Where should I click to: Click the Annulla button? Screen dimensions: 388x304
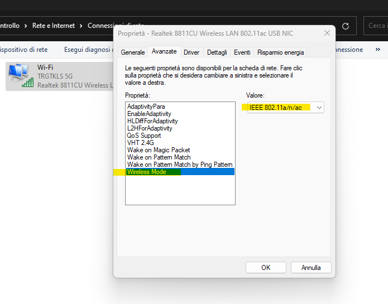311,268
